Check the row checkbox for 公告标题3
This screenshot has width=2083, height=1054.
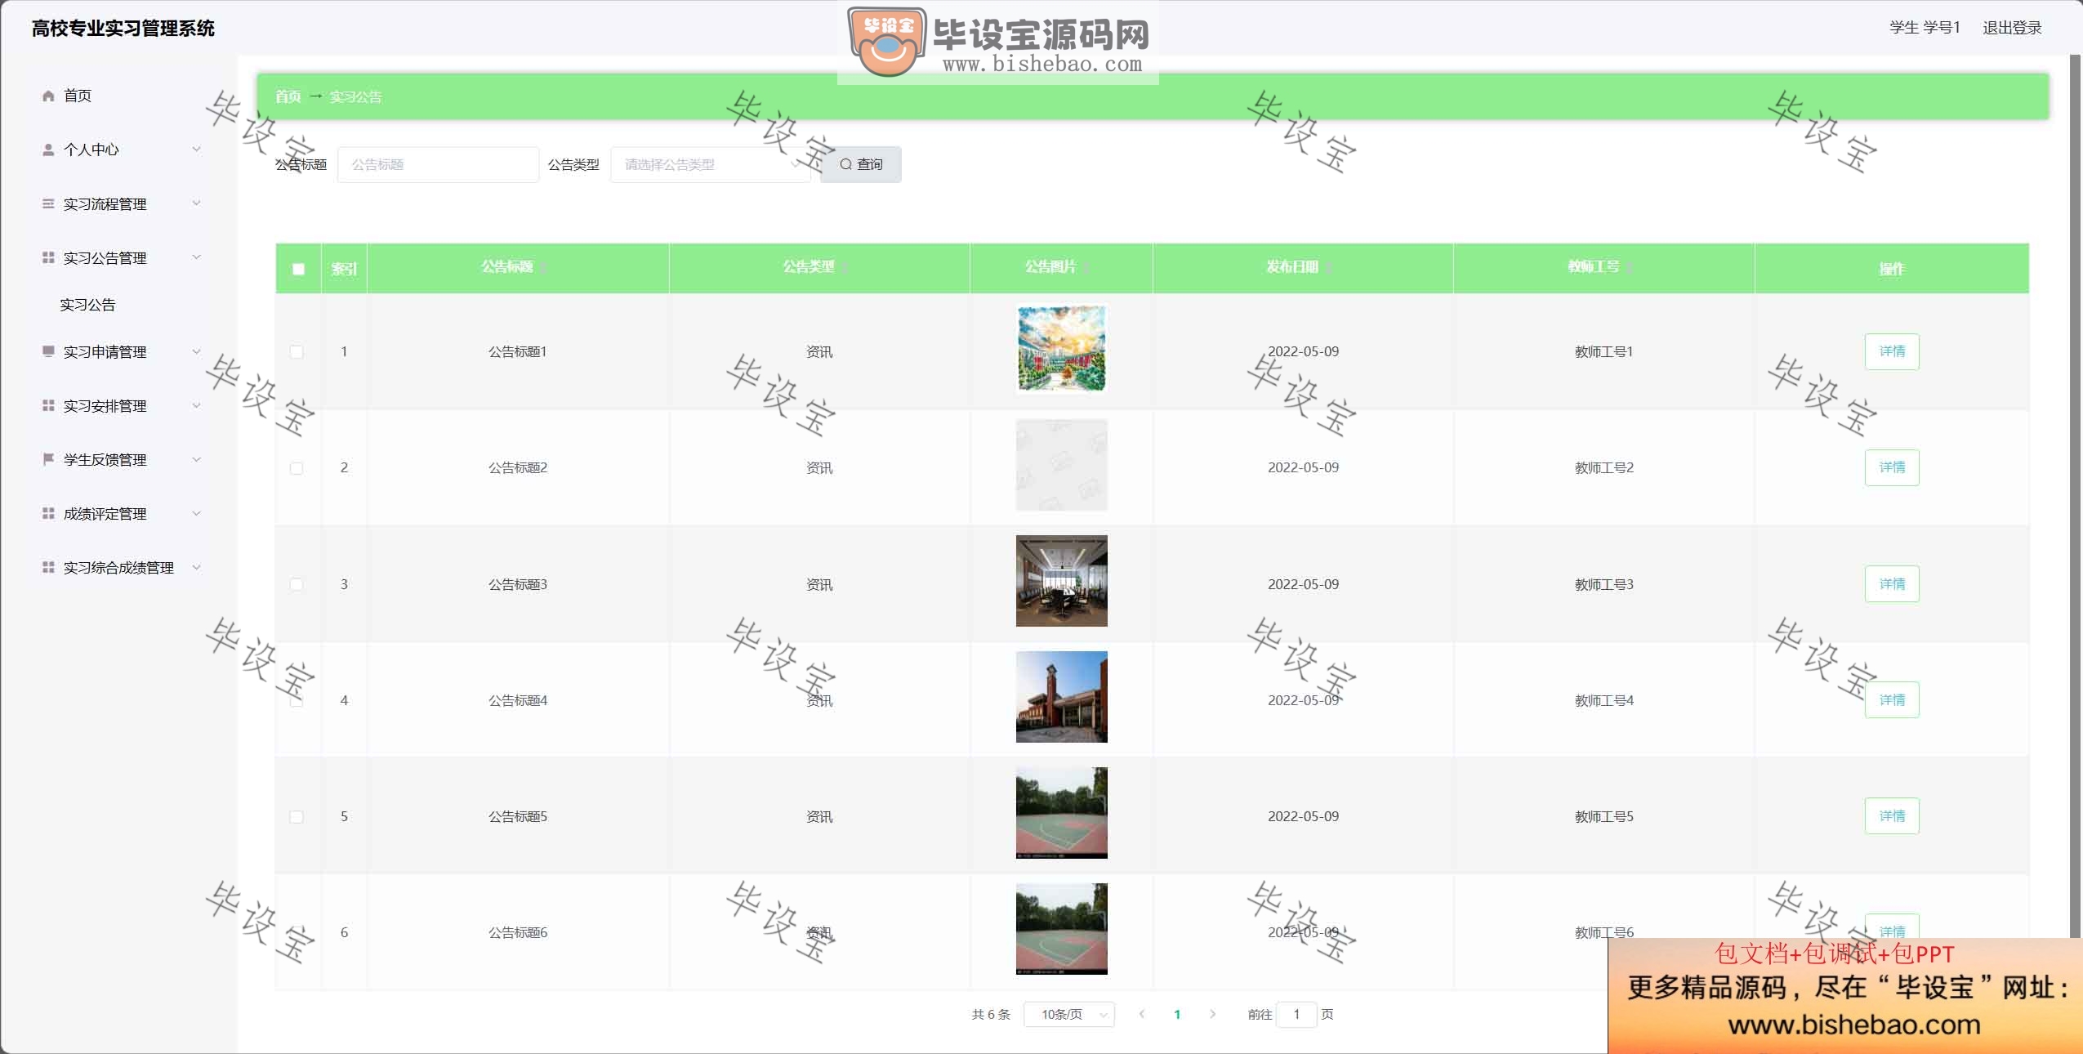pos(297,584)
